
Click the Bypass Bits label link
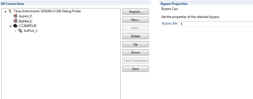(x=170, y=23)
